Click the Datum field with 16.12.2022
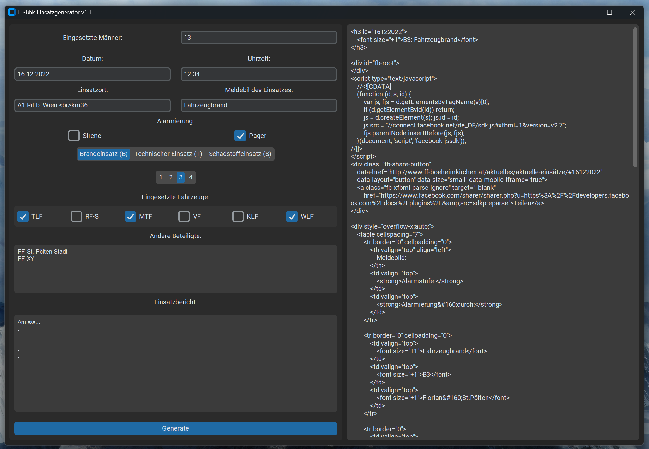 tap(92, 74)
